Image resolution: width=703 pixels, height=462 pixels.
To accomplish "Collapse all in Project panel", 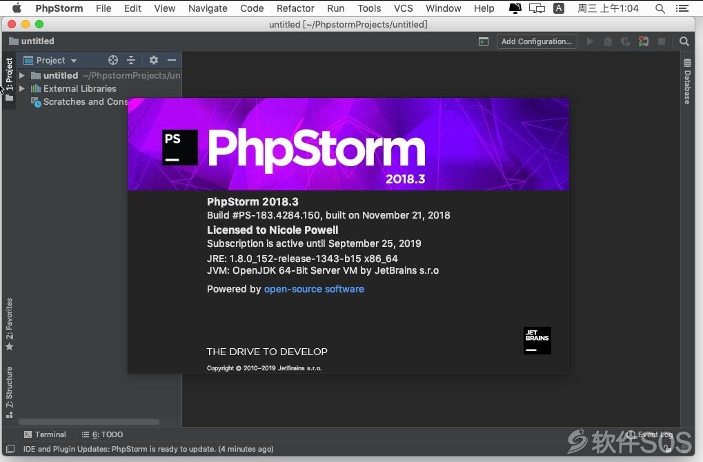I will point(131,60).
